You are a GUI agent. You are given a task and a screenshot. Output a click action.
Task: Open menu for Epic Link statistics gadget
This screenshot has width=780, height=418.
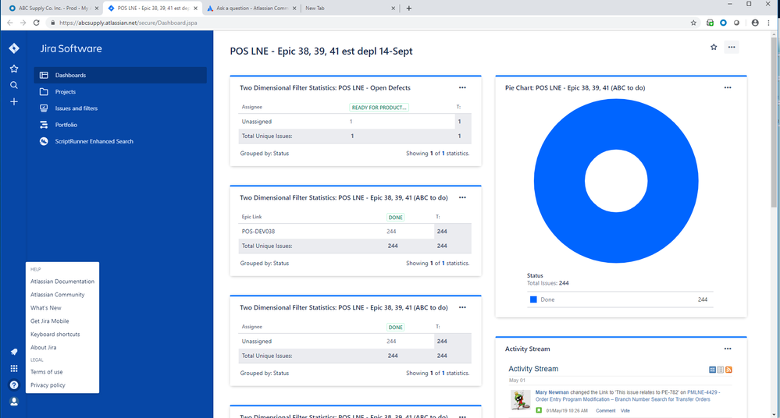point(462,197)
